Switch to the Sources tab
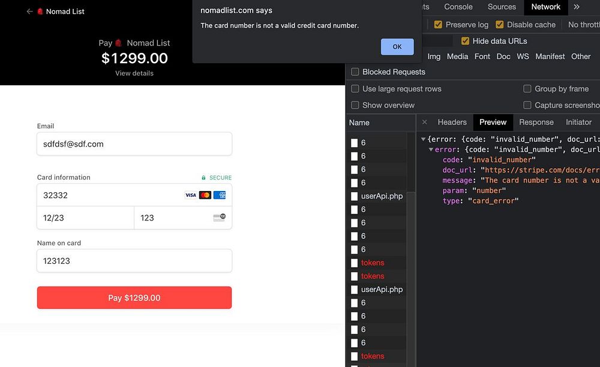The image size is (600, 367). point(502,7)
